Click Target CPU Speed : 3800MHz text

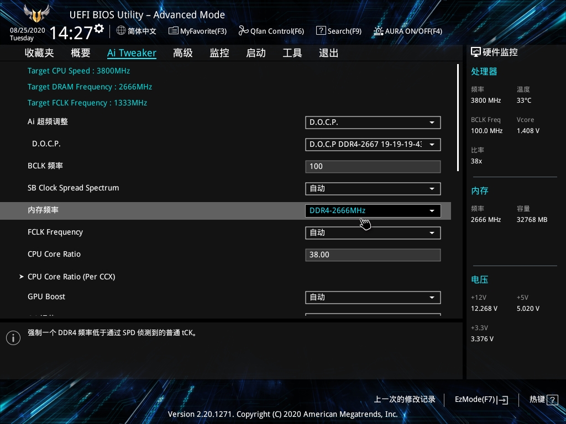tap(78, 71)
